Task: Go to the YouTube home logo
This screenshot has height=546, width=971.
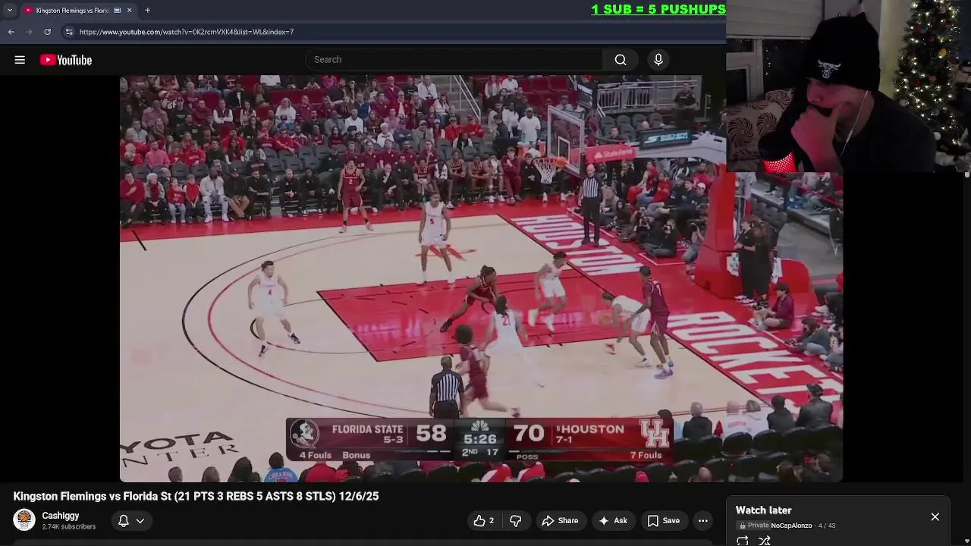Action: pyautogui.click(x=66, y=60)
